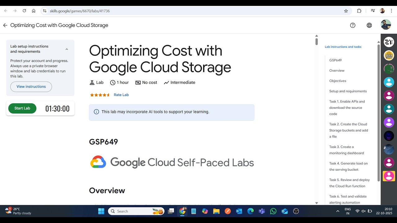Go to Task 5. Review and deploy function

(x=350, y=183)
